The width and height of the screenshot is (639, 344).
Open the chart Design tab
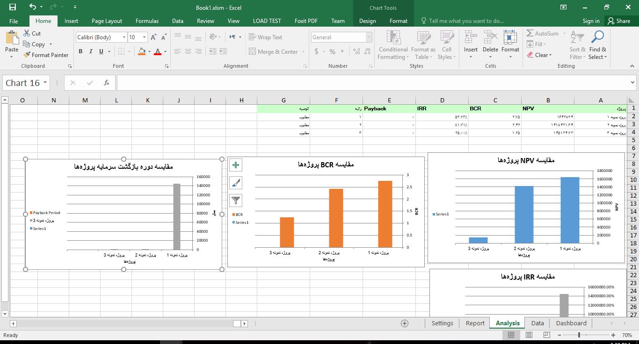tap(367, 21)
